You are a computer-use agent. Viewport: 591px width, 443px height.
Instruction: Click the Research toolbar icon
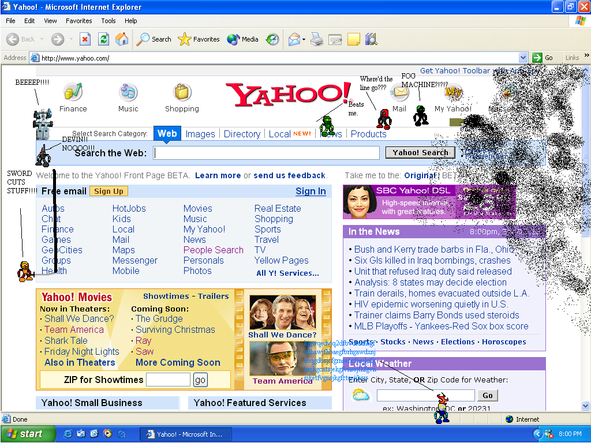click(x=371, y=39)
